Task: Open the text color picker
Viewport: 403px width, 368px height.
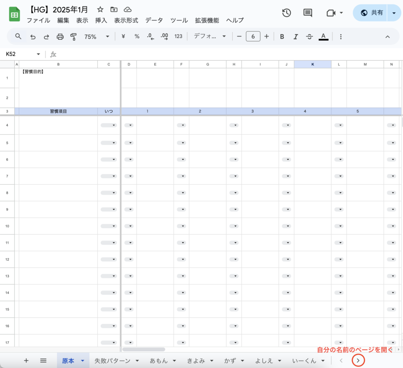Action: coord(324,37)
